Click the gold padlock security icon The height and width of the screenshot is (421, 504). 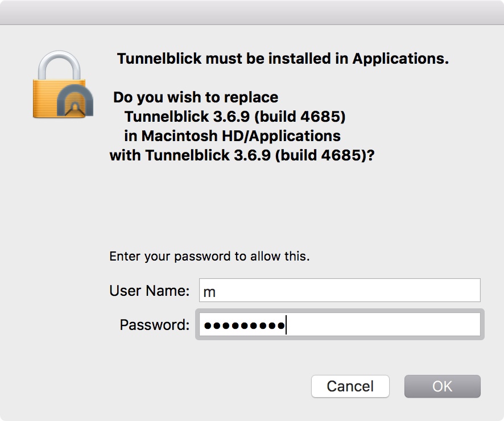[x=60, y=85]
